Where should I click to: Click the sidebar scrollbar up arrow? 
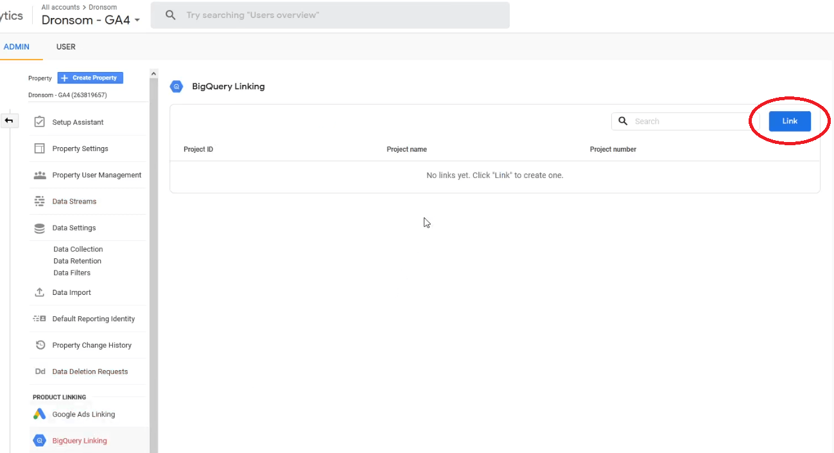coord(153,73)
